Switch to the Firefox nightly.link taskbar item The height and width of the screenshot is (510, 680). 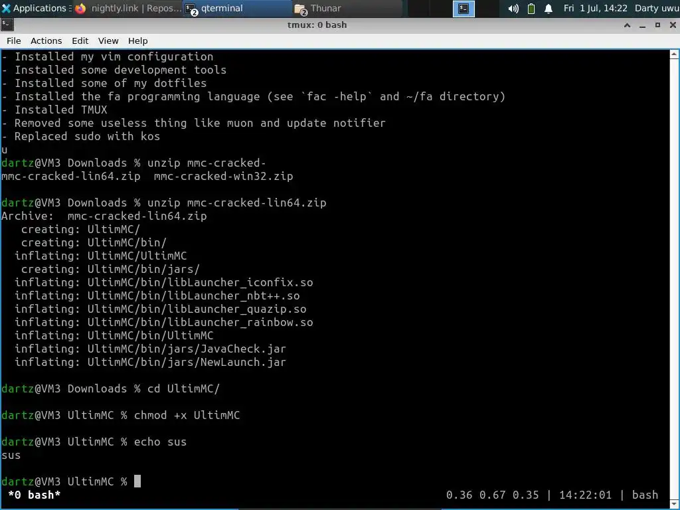(127, 8)
